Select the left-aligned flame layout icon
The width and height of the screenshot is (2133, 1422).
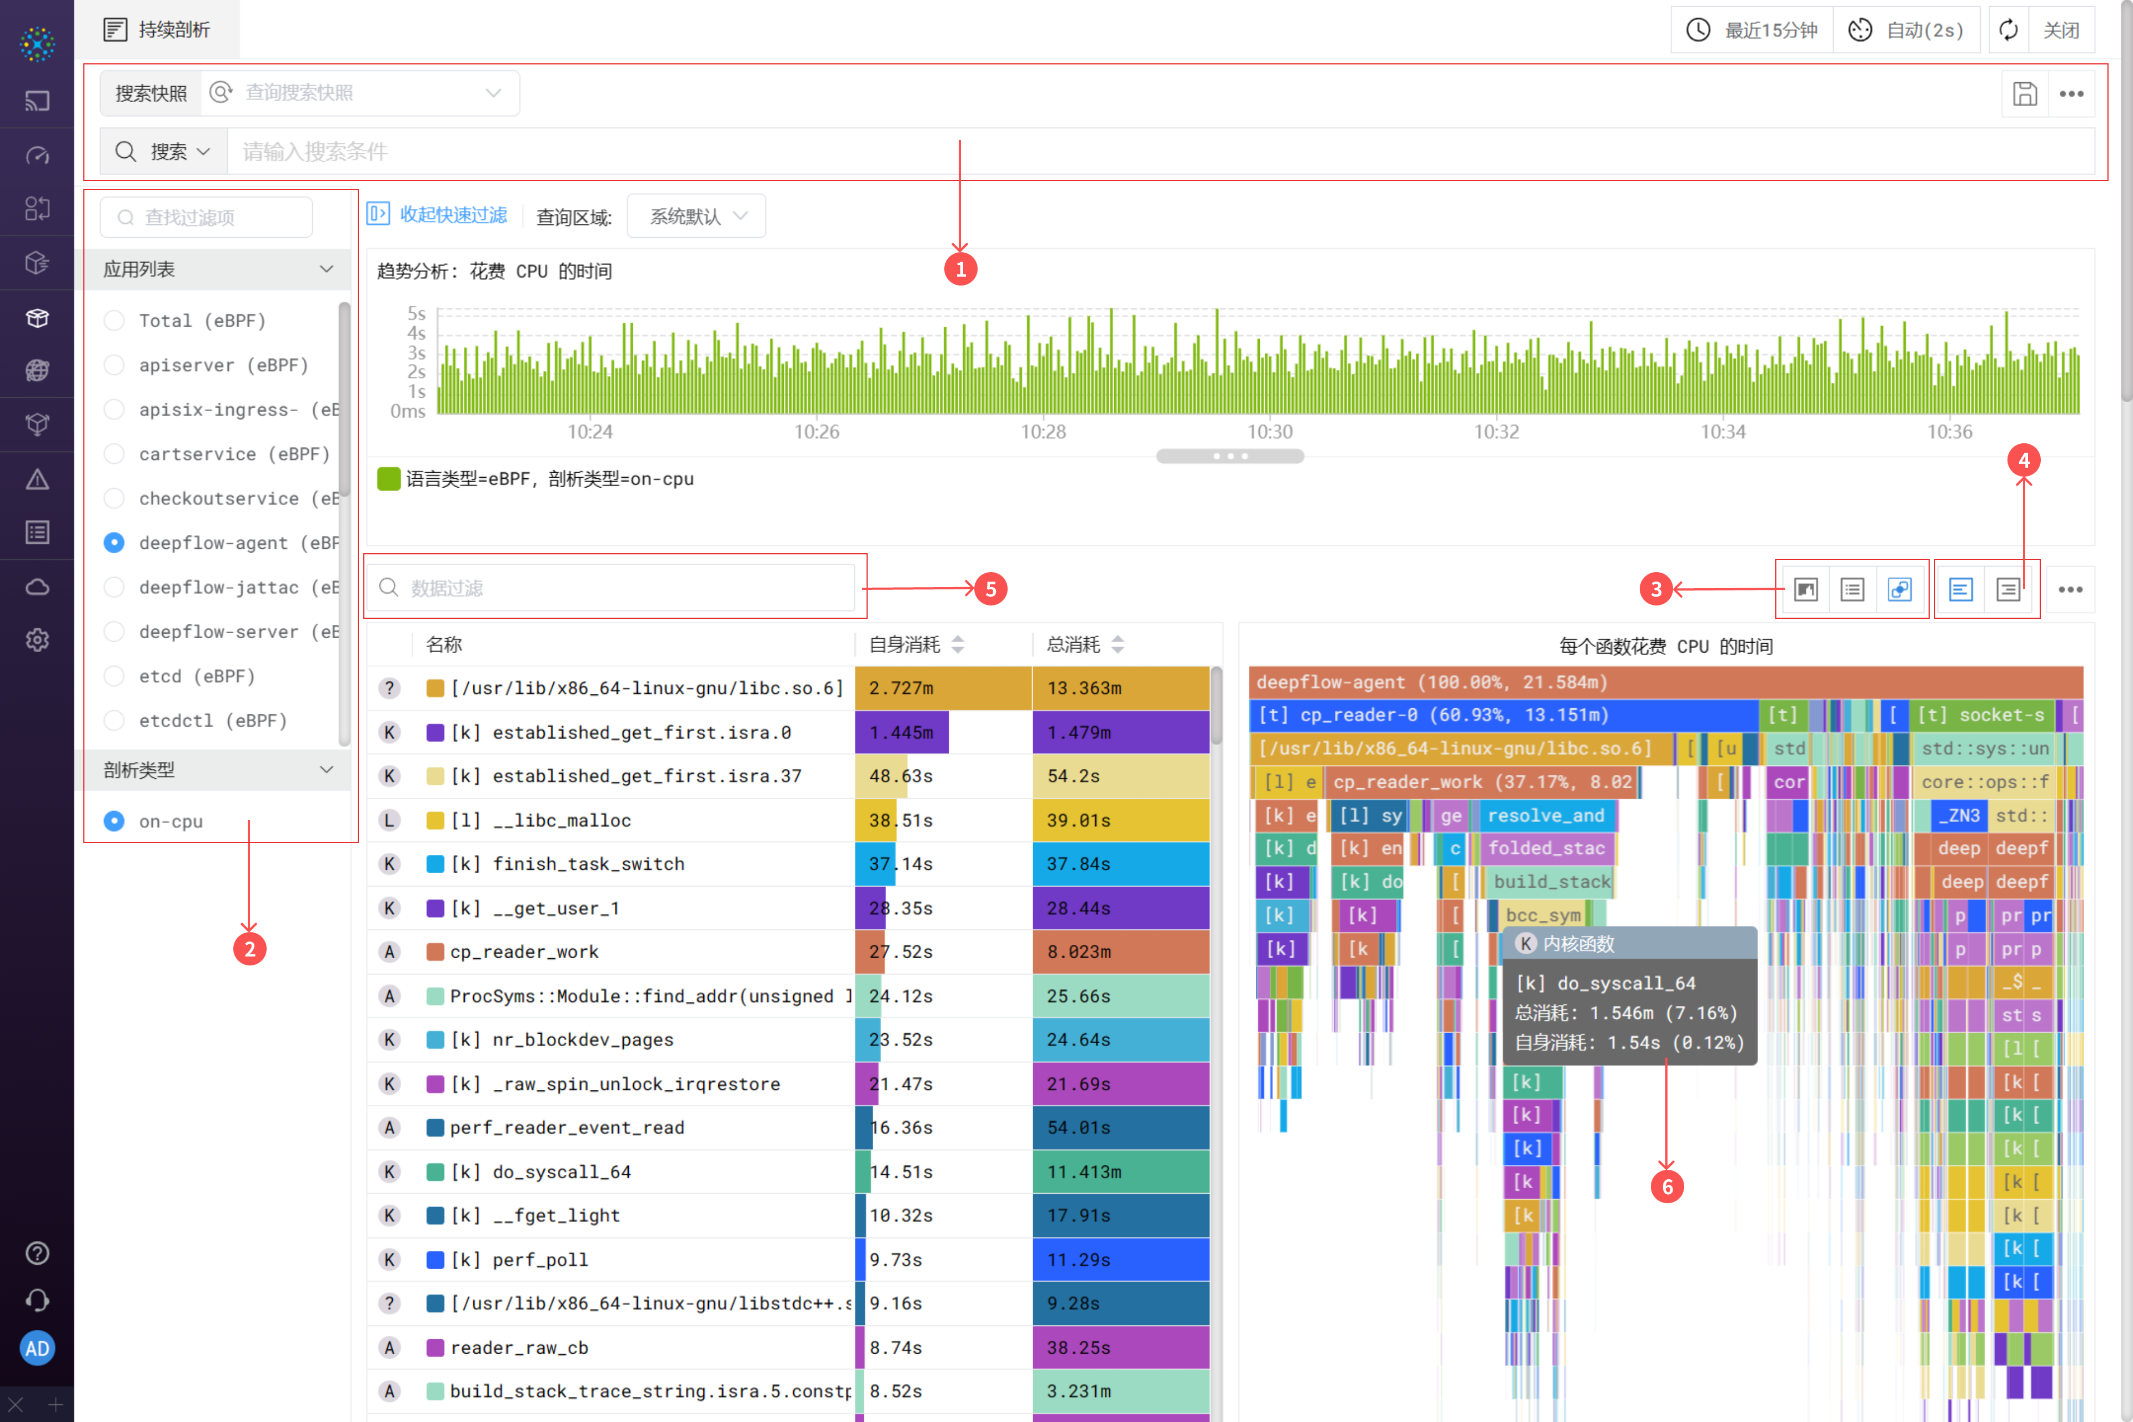click(1961, 589)
